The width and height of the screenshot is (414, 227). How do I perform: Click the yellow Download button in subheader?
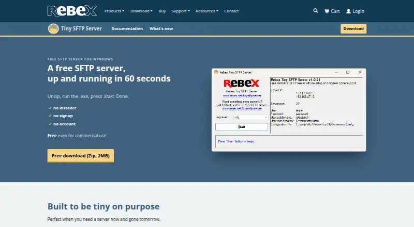coord(353,29)
